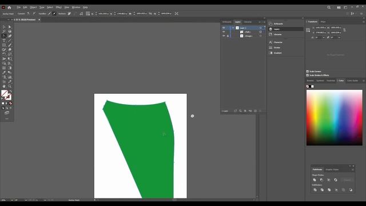This screenshot has width=366, height=206.
Task: Open the shear angle dropdown in Transform
Action: (x=339, y=38)
